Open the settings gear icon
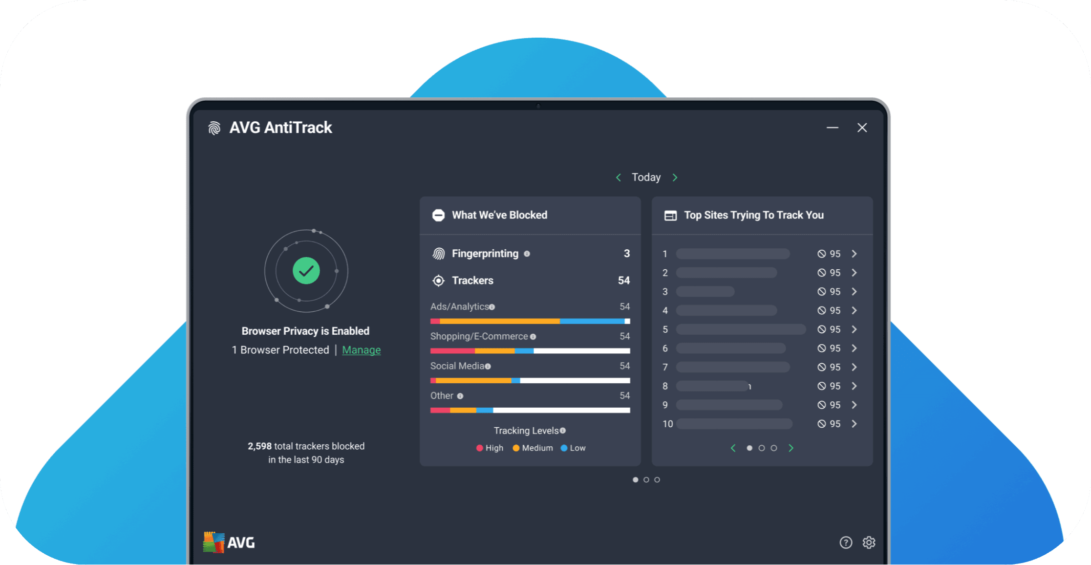 [x=869, y=543]
